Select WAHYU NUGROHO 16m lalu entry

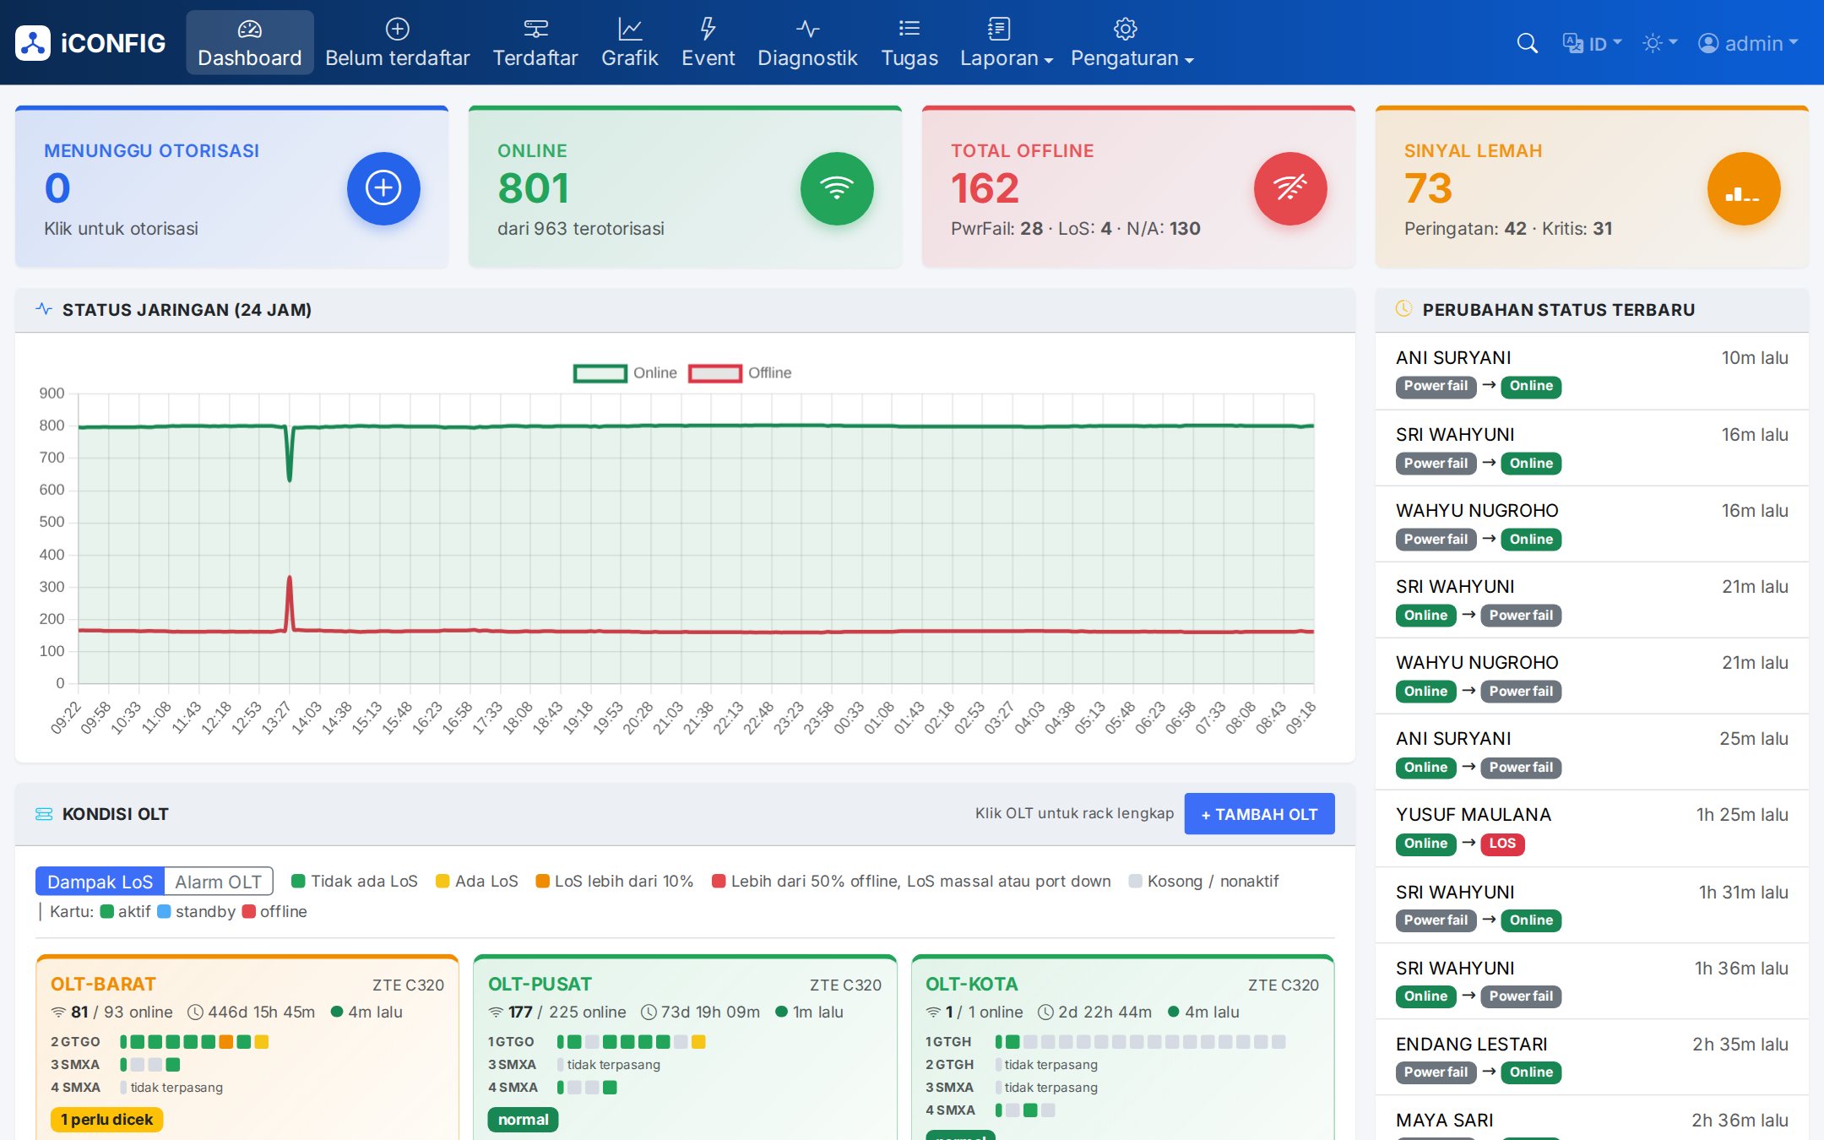pyautogui.click(x=1592, y=524)
